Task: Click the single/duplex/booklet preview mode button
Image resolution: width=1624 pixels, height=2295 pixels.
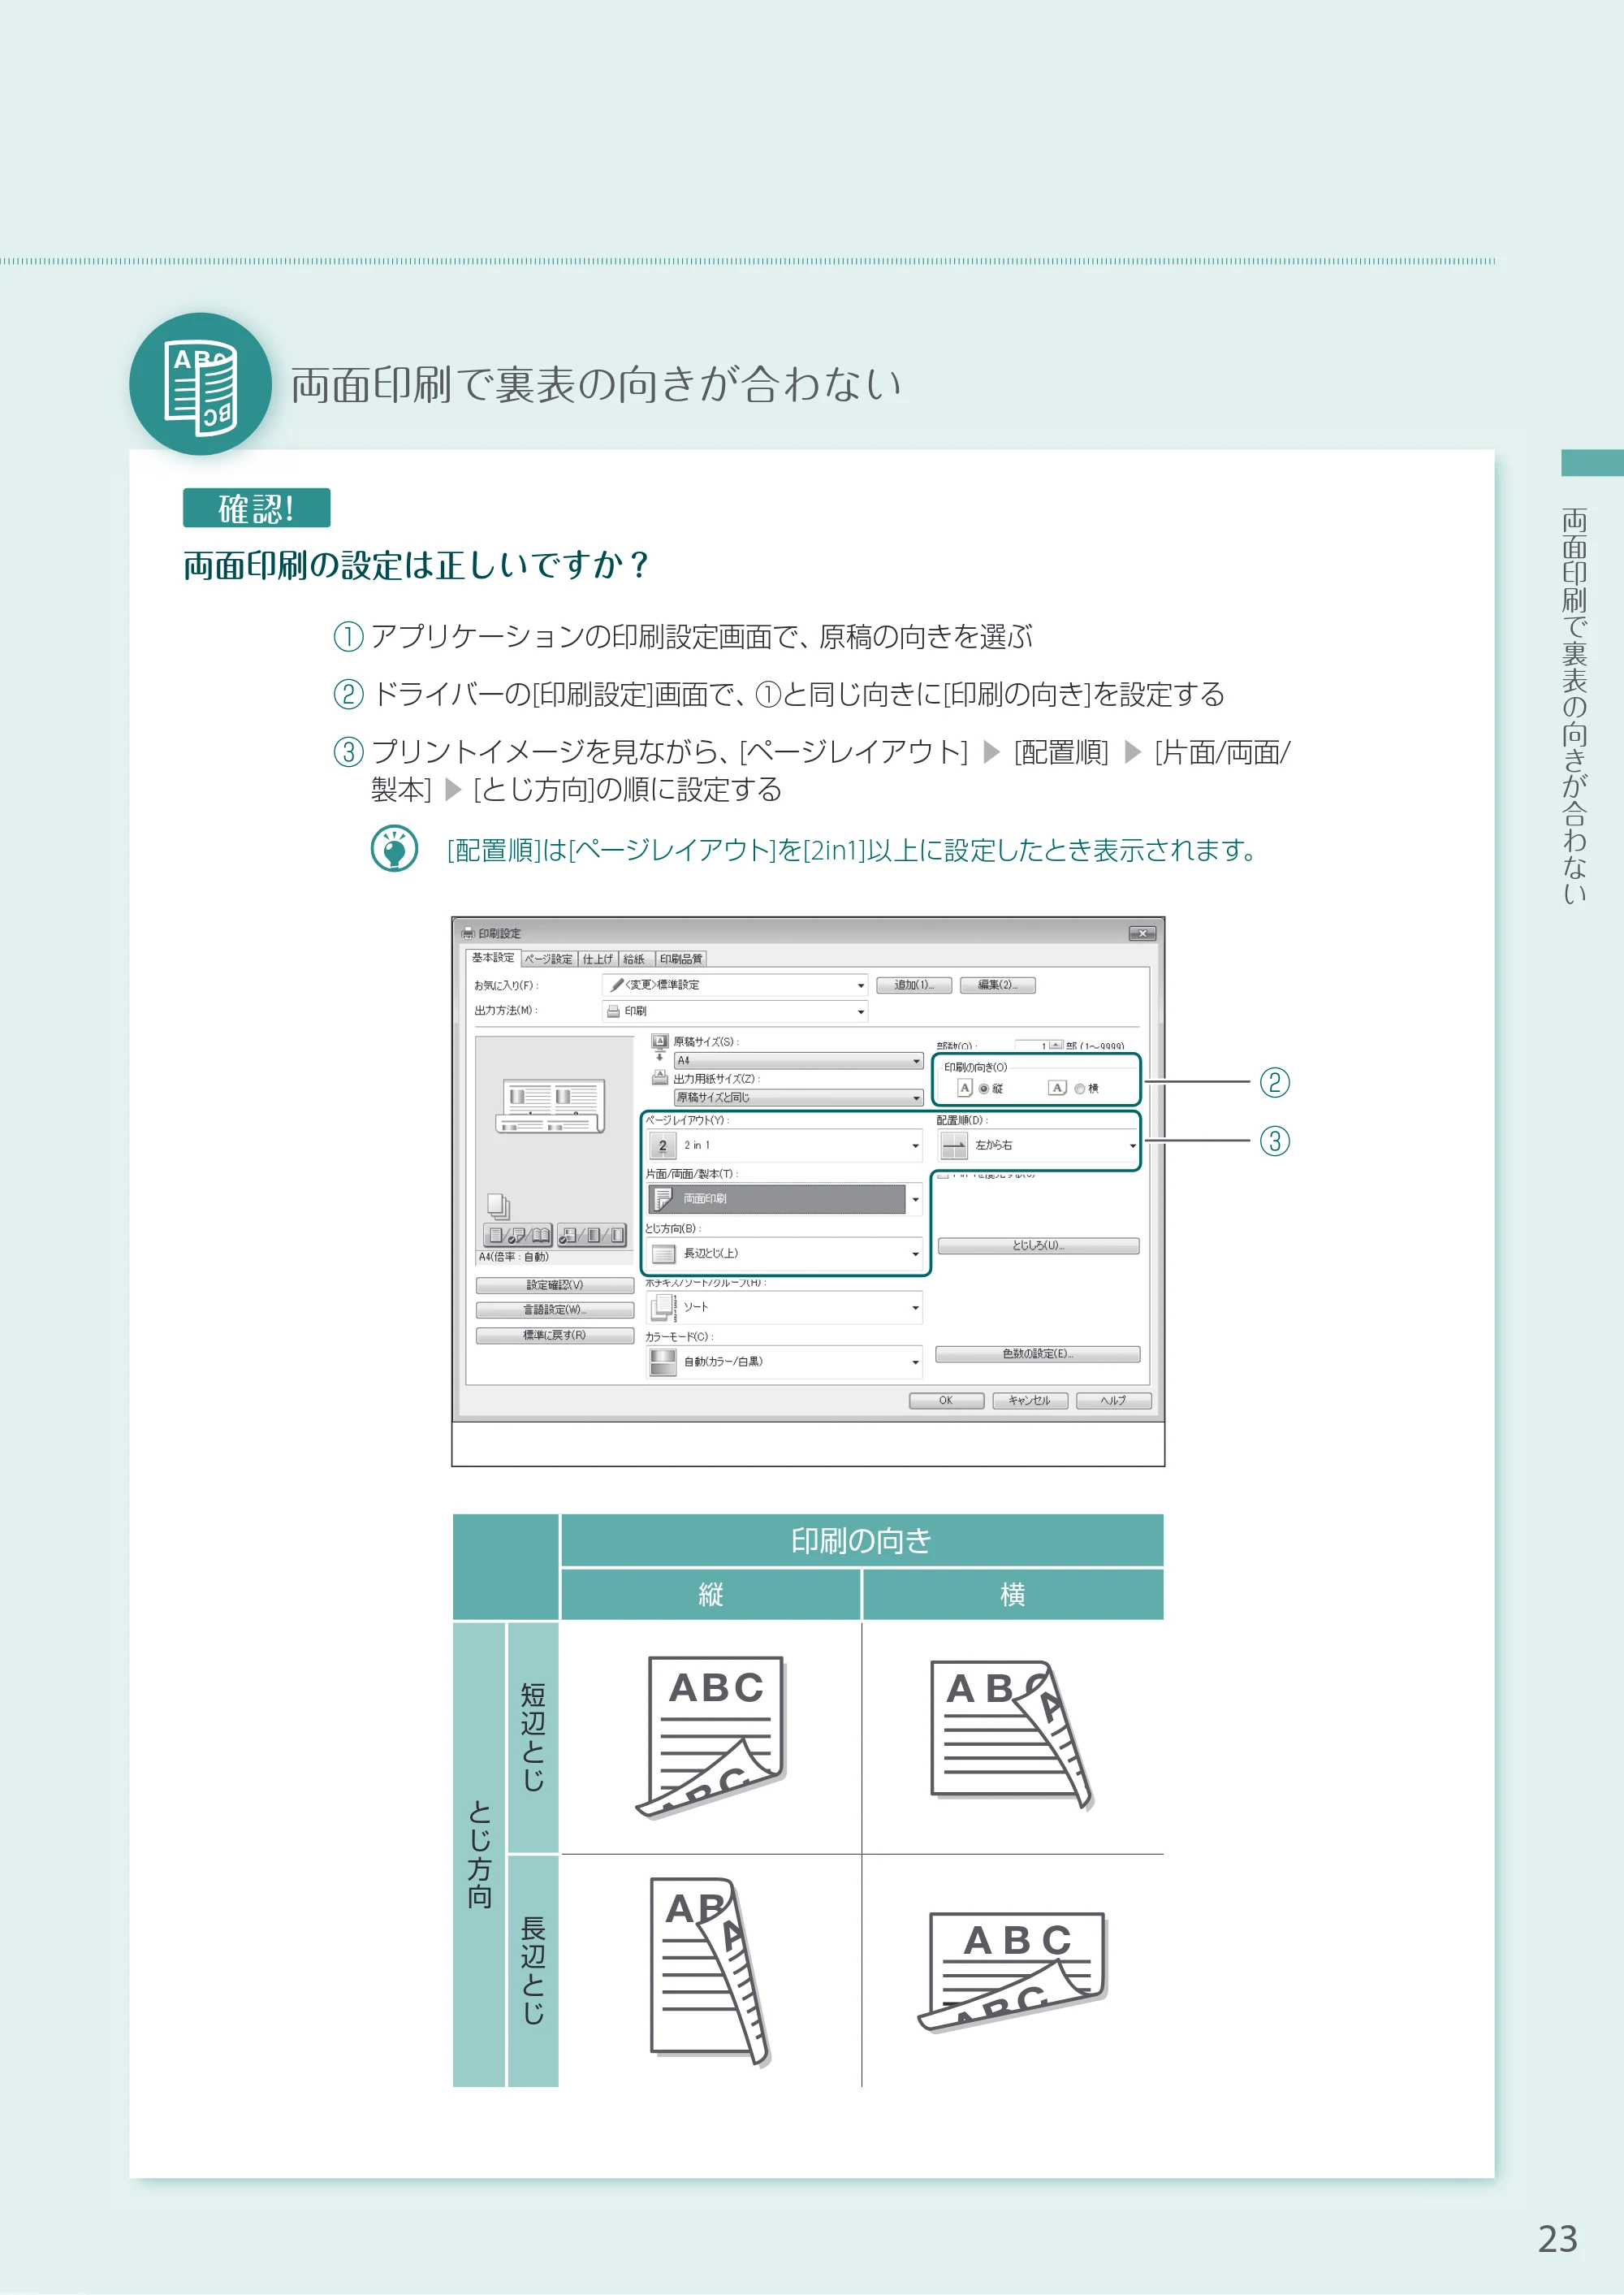Action: point(518,1236)
